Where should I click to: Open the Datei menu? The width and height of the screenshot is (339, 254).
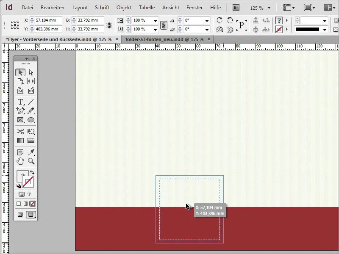pos(27,8)
